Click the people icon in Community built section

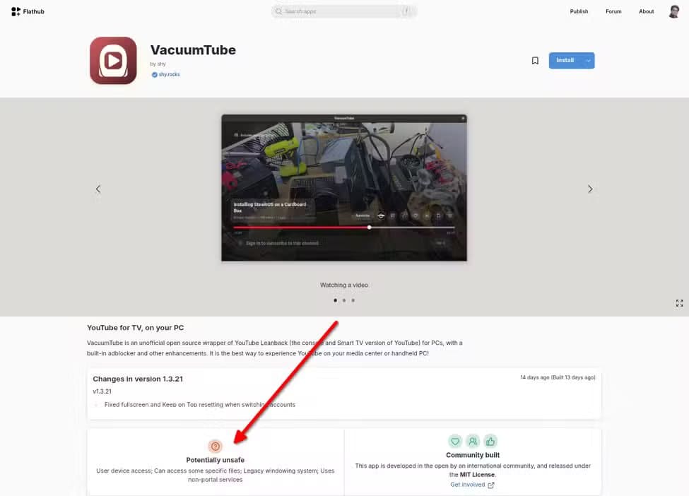point(472,441)
